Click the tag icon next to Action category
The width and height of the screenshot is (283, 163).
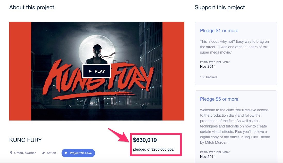pos(43,153)
